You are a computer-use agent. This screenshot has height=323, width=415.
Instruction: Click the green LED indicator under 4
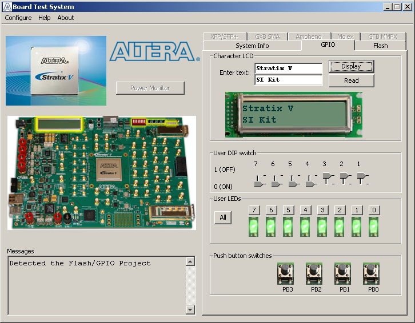pos(305,227)
